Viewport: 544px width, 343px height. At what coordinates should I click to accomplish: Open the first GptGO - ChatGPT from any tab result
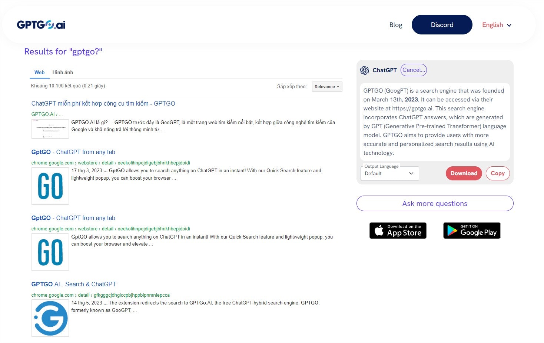coord(73,152)
